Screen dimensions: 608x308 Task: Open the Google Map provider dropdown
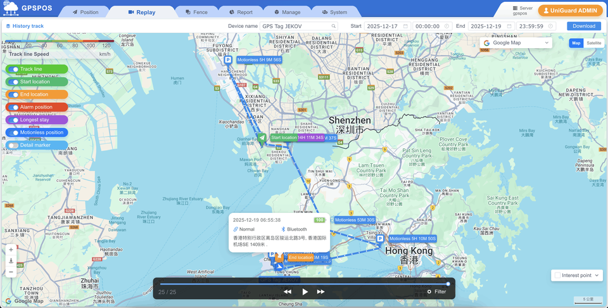point(517,43)
